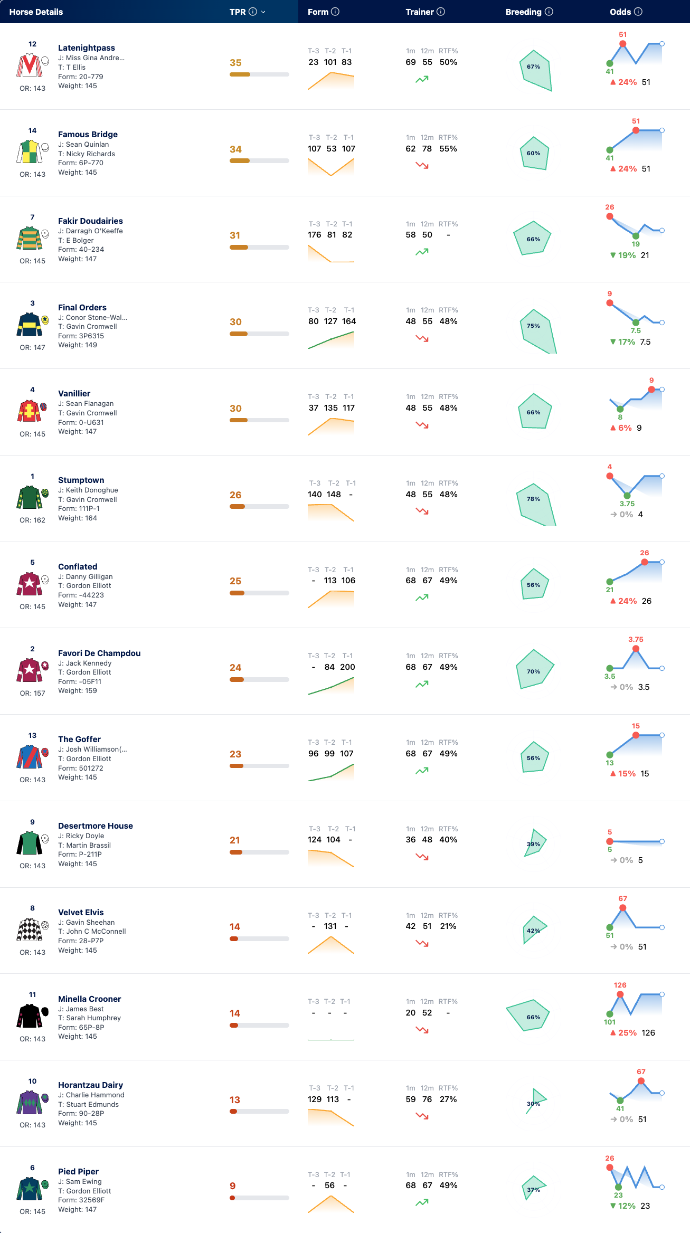Expand the TPR sort dropdown chevron
The width and height of the screenshot is (690, 1233).
point(263,12)
